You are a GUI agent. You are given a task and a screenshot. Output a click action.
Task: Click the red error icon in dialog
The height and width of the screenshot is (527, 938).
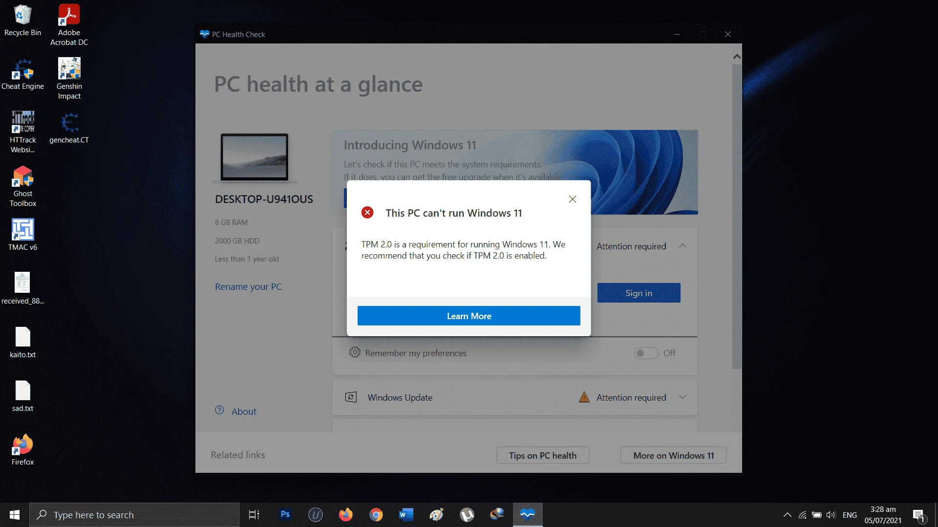[x=367, y=212]
